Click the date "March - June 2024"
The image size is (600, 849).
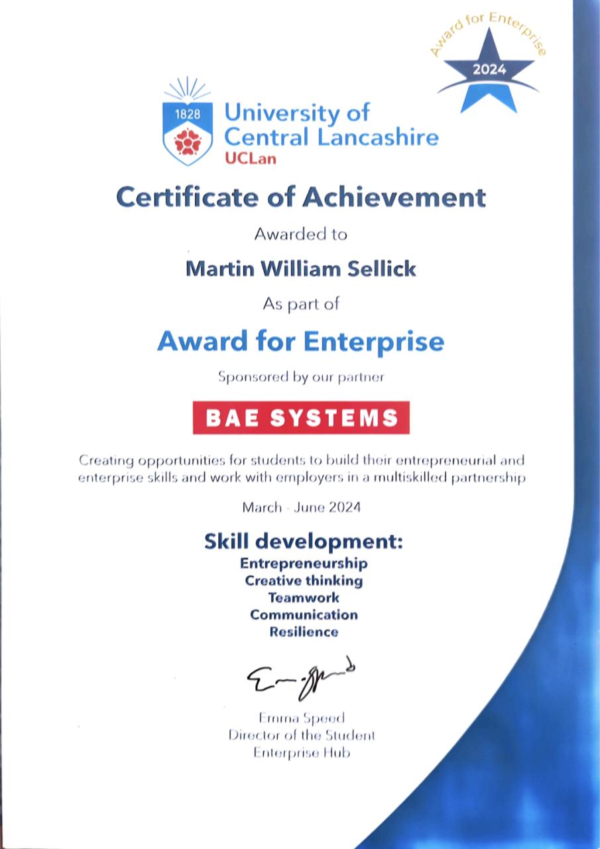coord(301,508)
